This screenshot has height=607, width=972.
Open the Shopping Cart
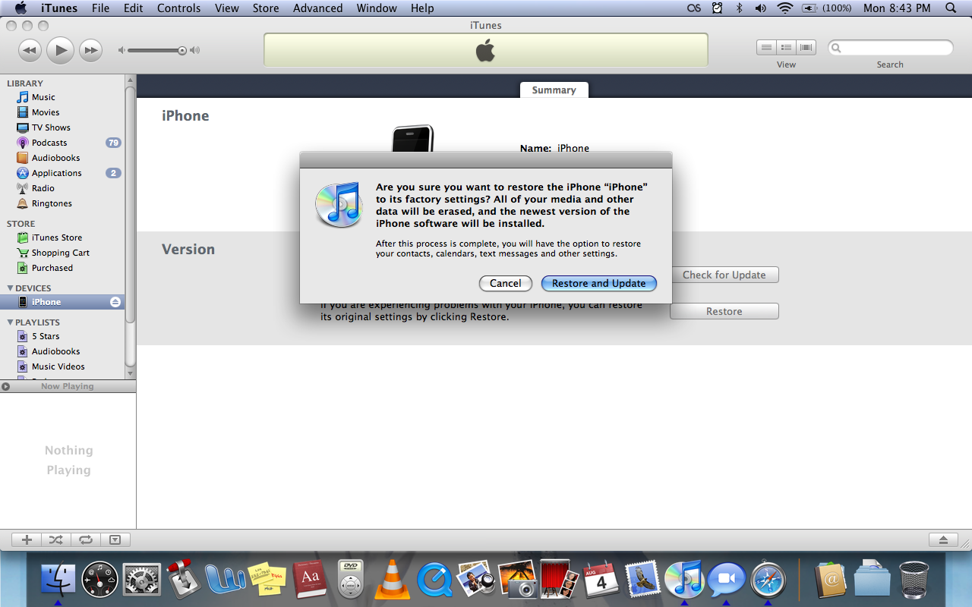click(x=61, y=253)
